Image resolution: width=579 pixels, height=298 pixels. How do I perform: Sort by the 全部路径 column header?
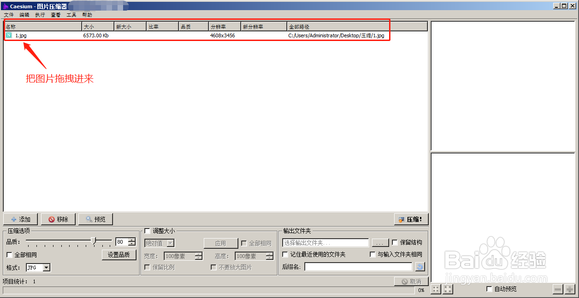pyautogui.click(x=357, y=27)
